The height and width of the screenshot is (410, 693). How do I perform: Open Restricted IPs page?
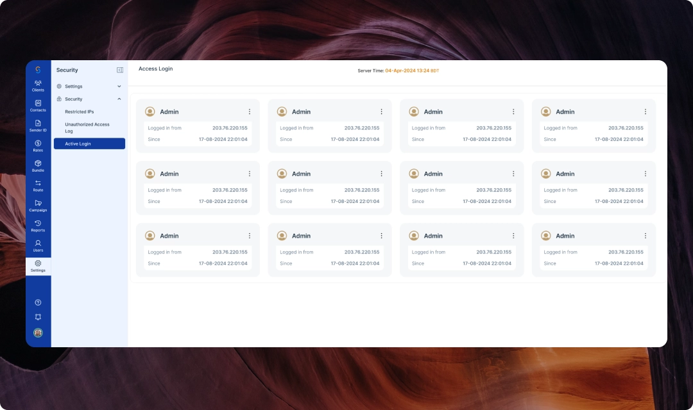click(80, 111)
